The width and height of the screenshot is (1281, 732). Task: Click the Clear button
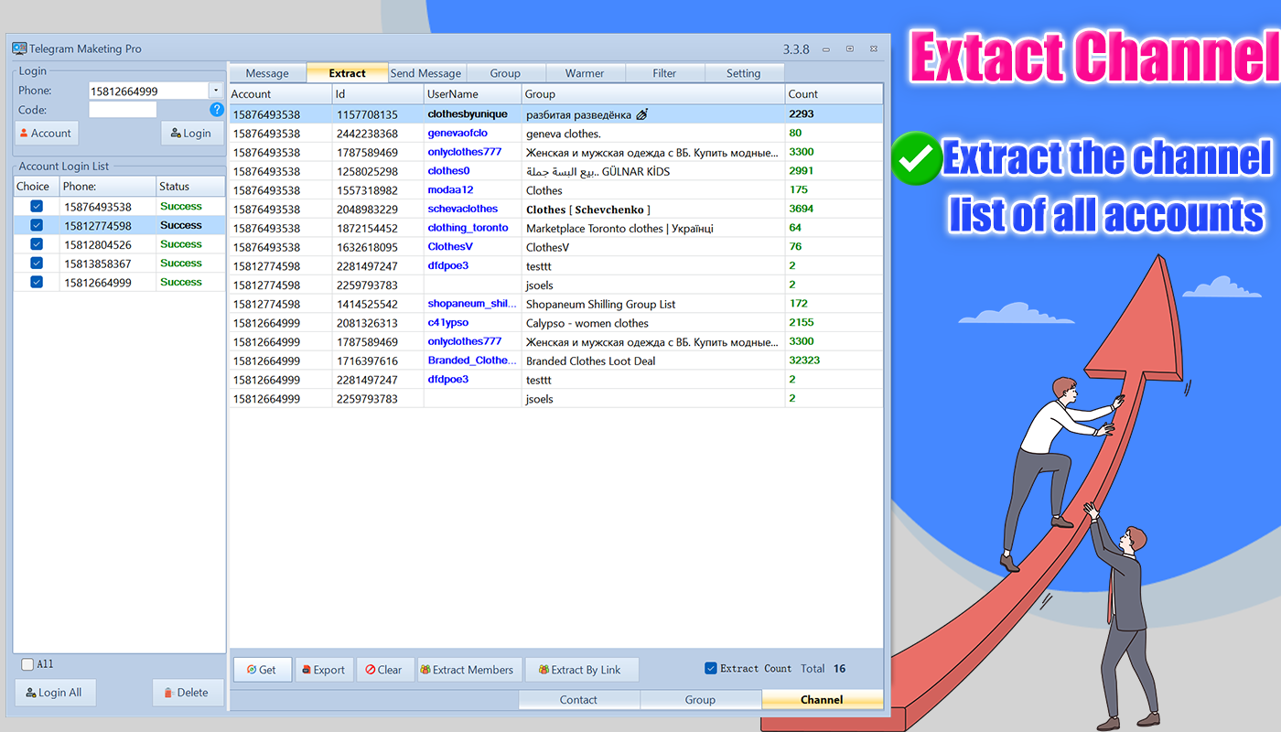click(384, 670)
